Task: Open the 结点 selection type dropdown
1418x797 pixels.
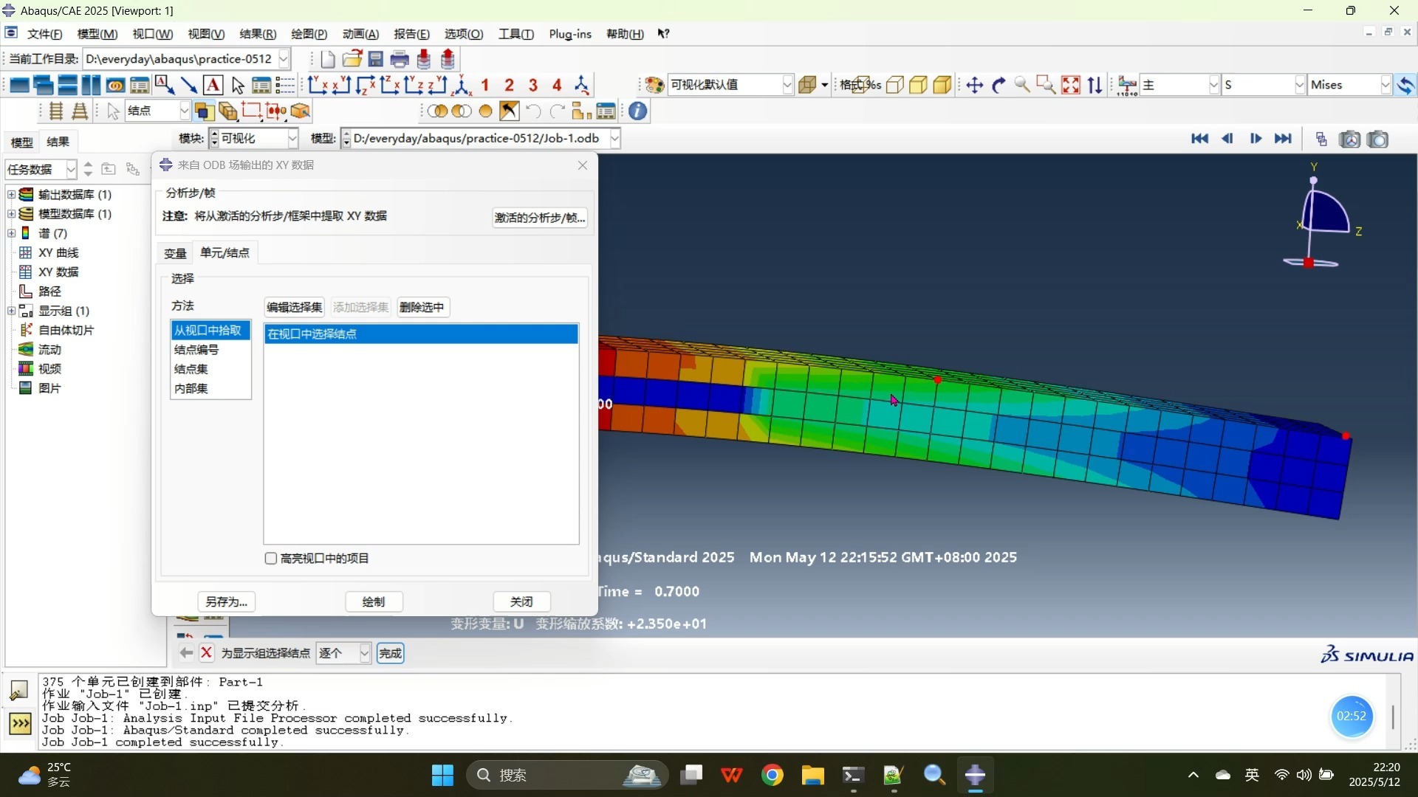Action: pos(185,111)
